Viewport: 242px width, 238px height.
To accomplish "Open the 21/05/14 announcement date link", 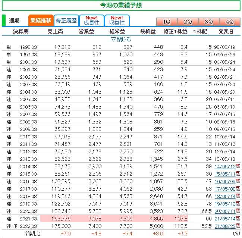I will [x=225, y=219].
